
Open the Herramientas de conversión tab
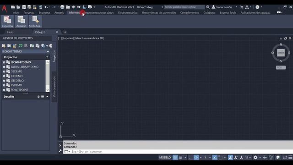(159, 13)
